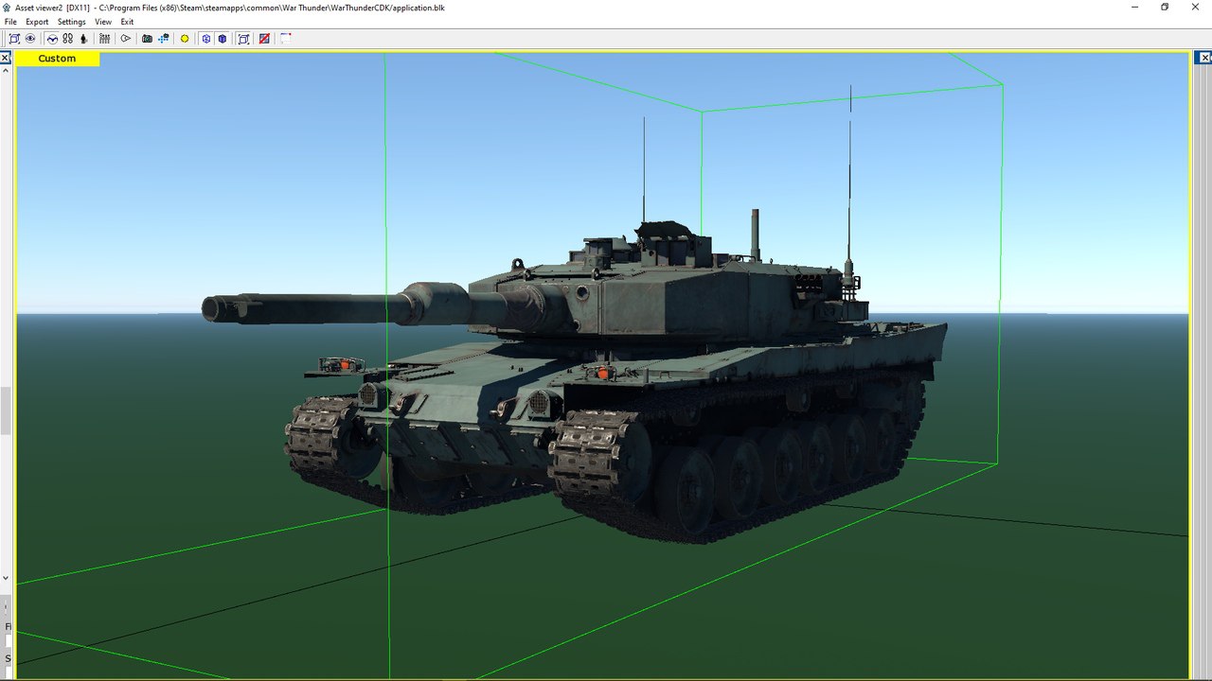Close the left side panel with X
This screenshot has height=681, width=1212.
click(5, 58)
